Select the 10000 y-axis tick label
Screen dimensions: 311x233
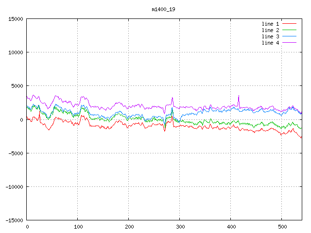(x=16, y=52)
